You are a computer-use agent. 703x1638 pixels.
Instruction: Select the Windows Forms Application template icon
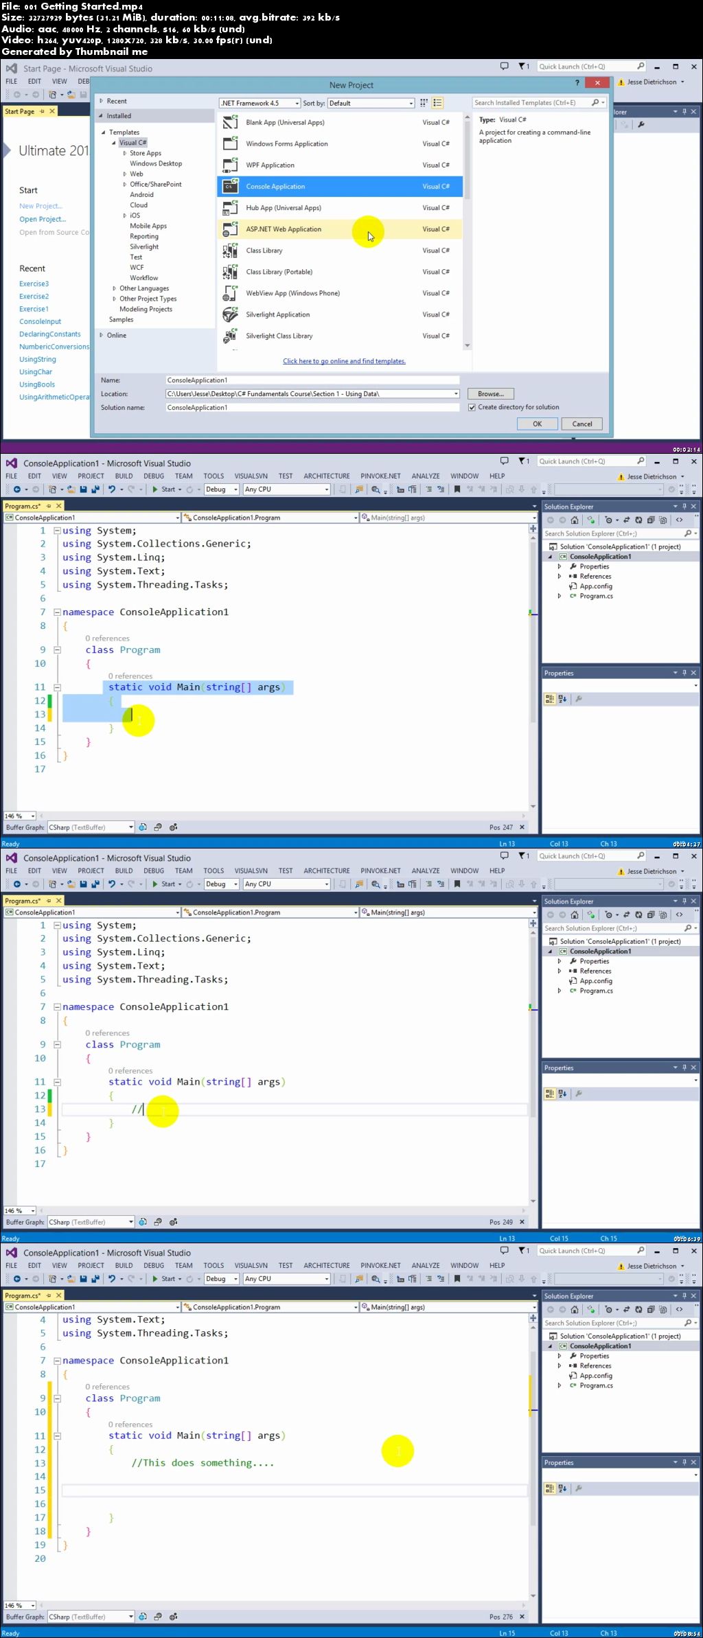tap(230, 144)
